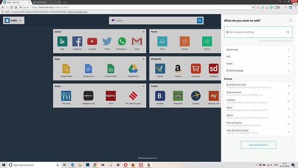Select the India - start.me tab
The height and width of the screenshot is (168, 298).
pos(17,2)
